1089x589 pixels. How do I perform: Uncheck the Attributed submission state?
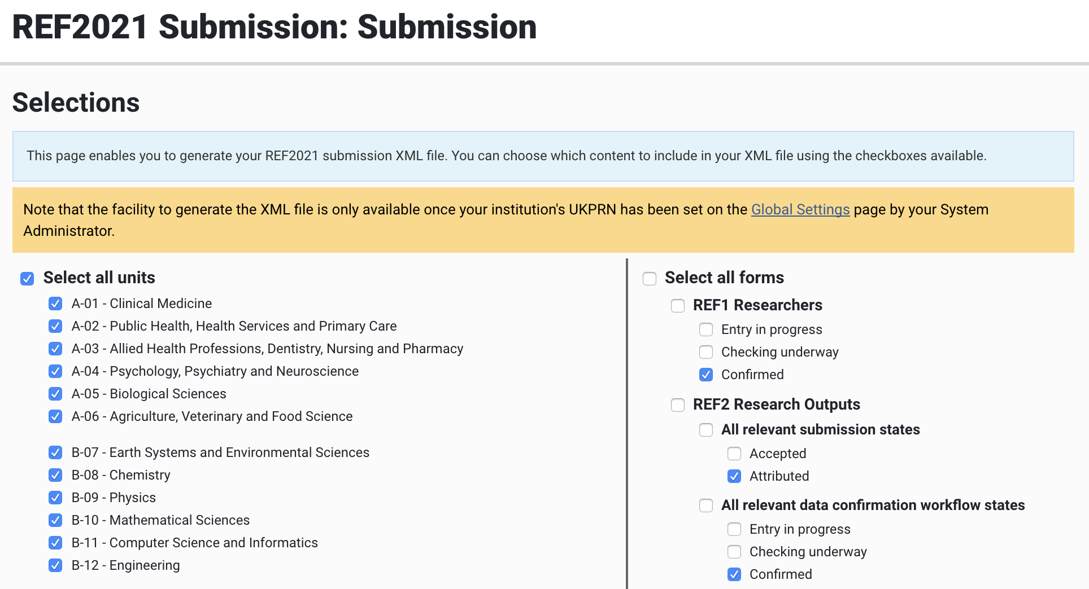tap(734, 476)
